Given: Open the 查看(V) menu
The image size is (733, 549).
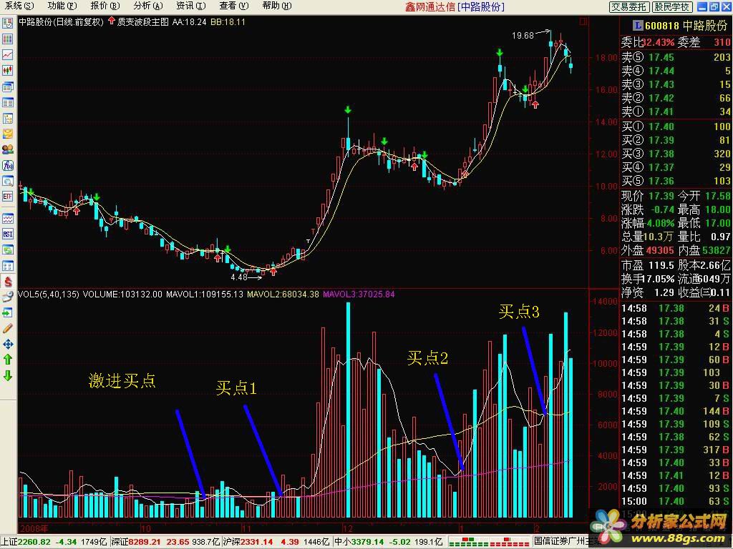Looking at the screenshot, I should tap(234, 6).
